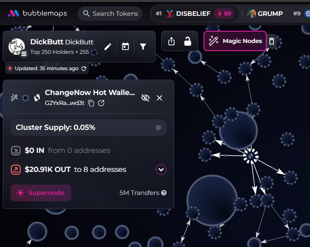This screenshot has width=310, height=247.
Task: Click the ChangeNow Hot Walle... title
Action: [90, 92]
